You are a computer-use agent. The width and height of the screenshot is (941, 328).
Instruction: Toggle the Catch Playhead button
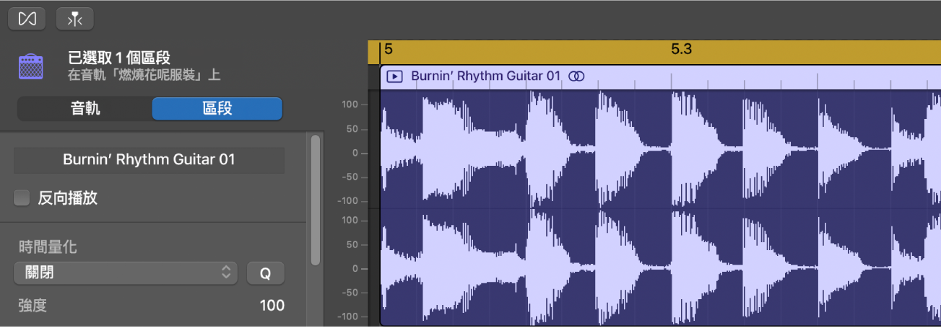click(x=75, y=19)
